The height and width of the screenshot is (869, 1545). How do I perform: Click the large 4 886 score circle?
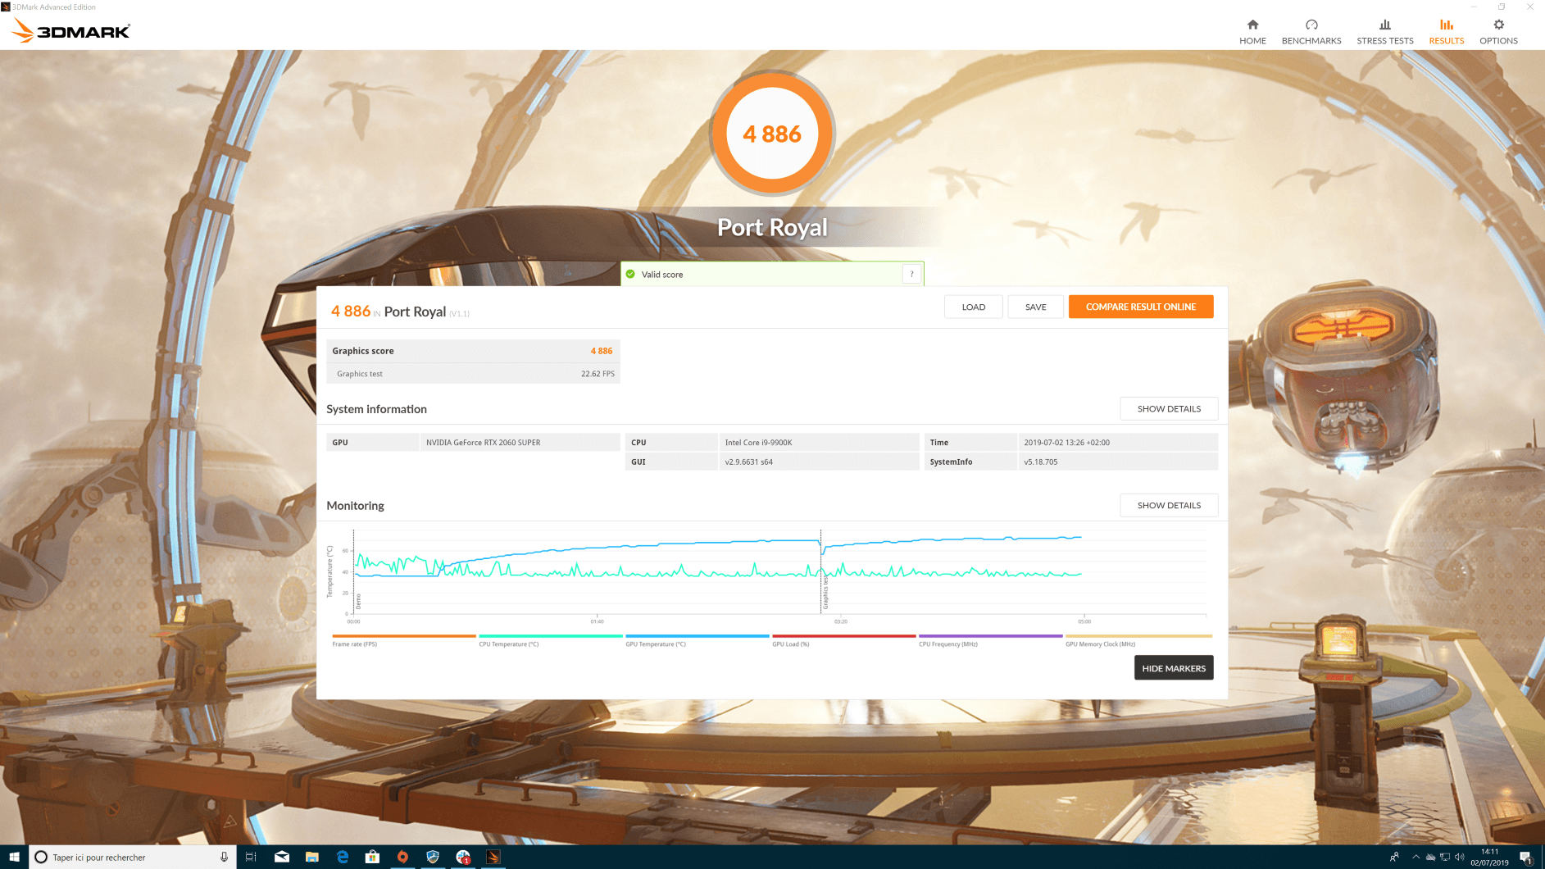click(x=772, y=134)
